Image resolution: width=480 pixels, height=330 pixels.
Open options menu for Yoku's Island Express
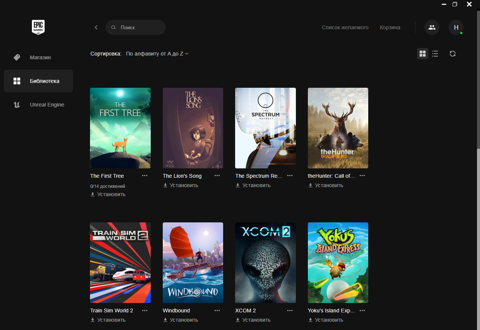pos(362,310)
